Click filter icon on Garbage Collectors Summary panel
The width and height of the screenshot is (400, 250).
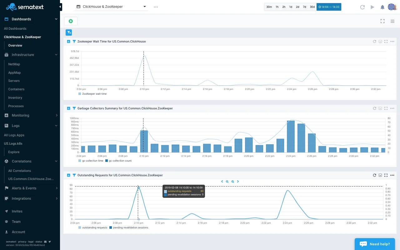tap(74, 108)
